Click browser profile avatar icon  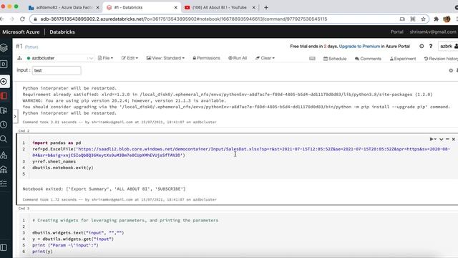point(447,19)
